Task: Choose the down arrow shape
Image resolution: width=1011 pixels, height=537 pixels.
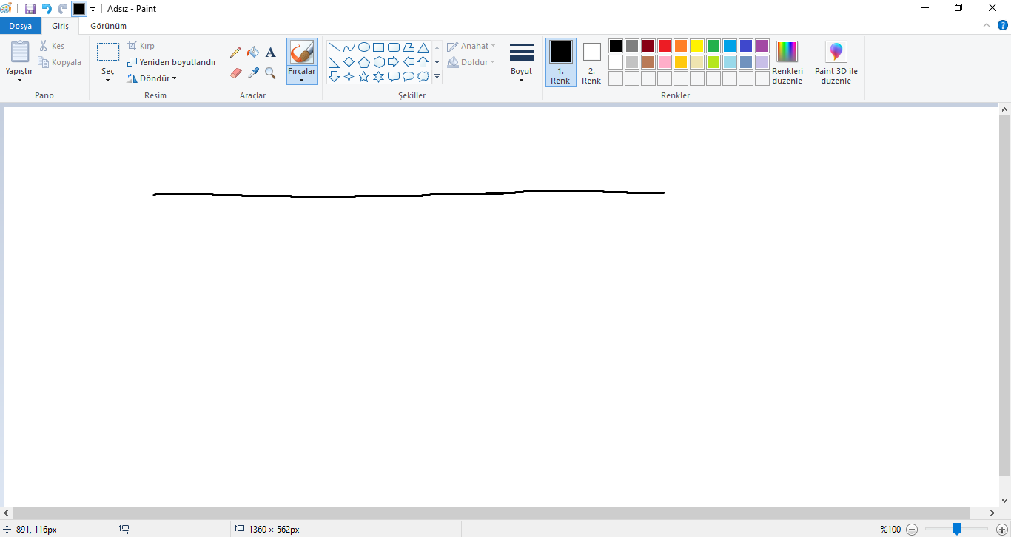Action: pyautogui.click(x=335, y=77)
